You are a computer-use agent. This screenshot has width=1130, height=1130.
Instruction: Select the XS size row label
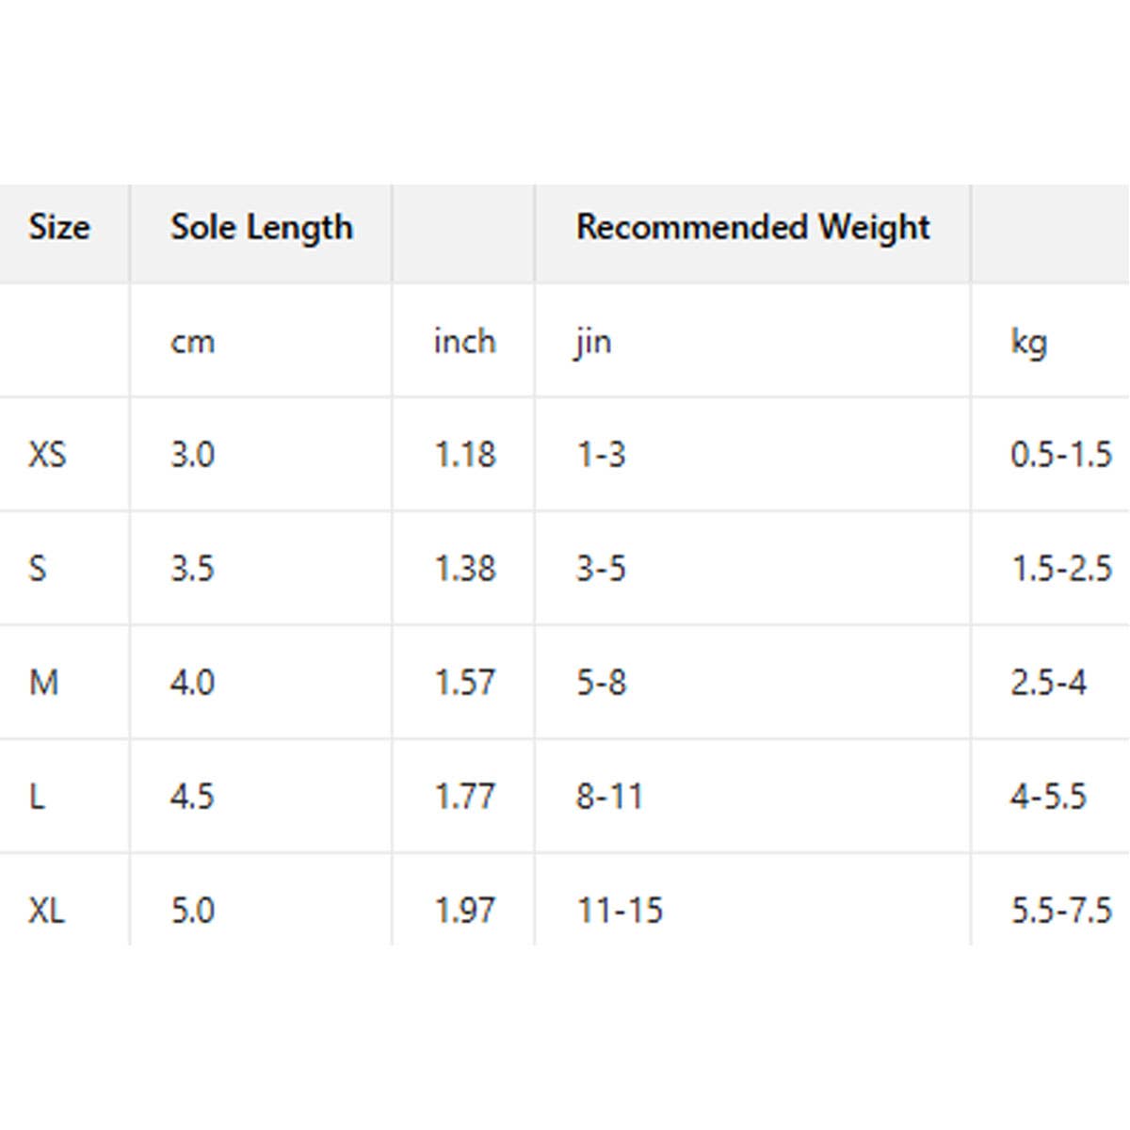click(x=47, y=455)
